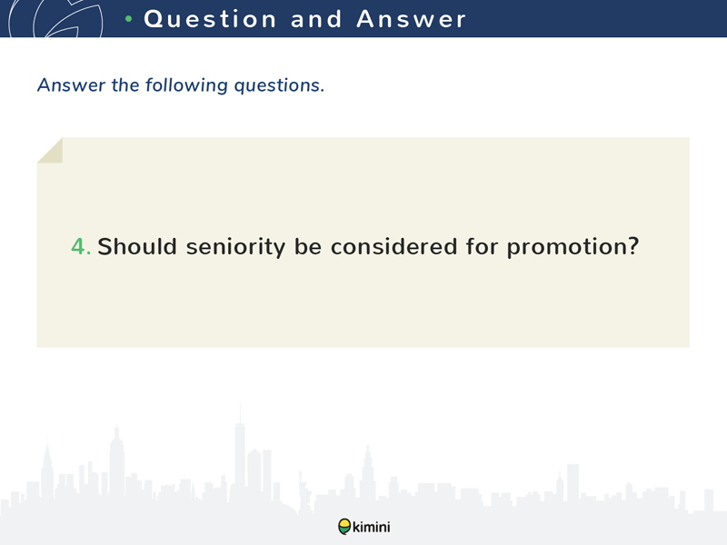Click the word 'Question' in the header title
The image size is (727, 545).
pyautogui.click(x=210, y=19)
